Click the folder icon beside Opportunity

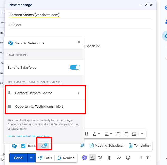click(9, 106)
